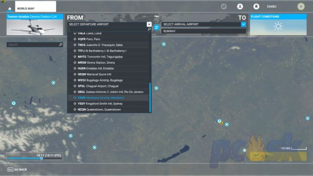Image resolution: width=313 pixels, height=176 pixels.
Task: Click the magnifier in departure search field
Action: [x=149, y=29]
